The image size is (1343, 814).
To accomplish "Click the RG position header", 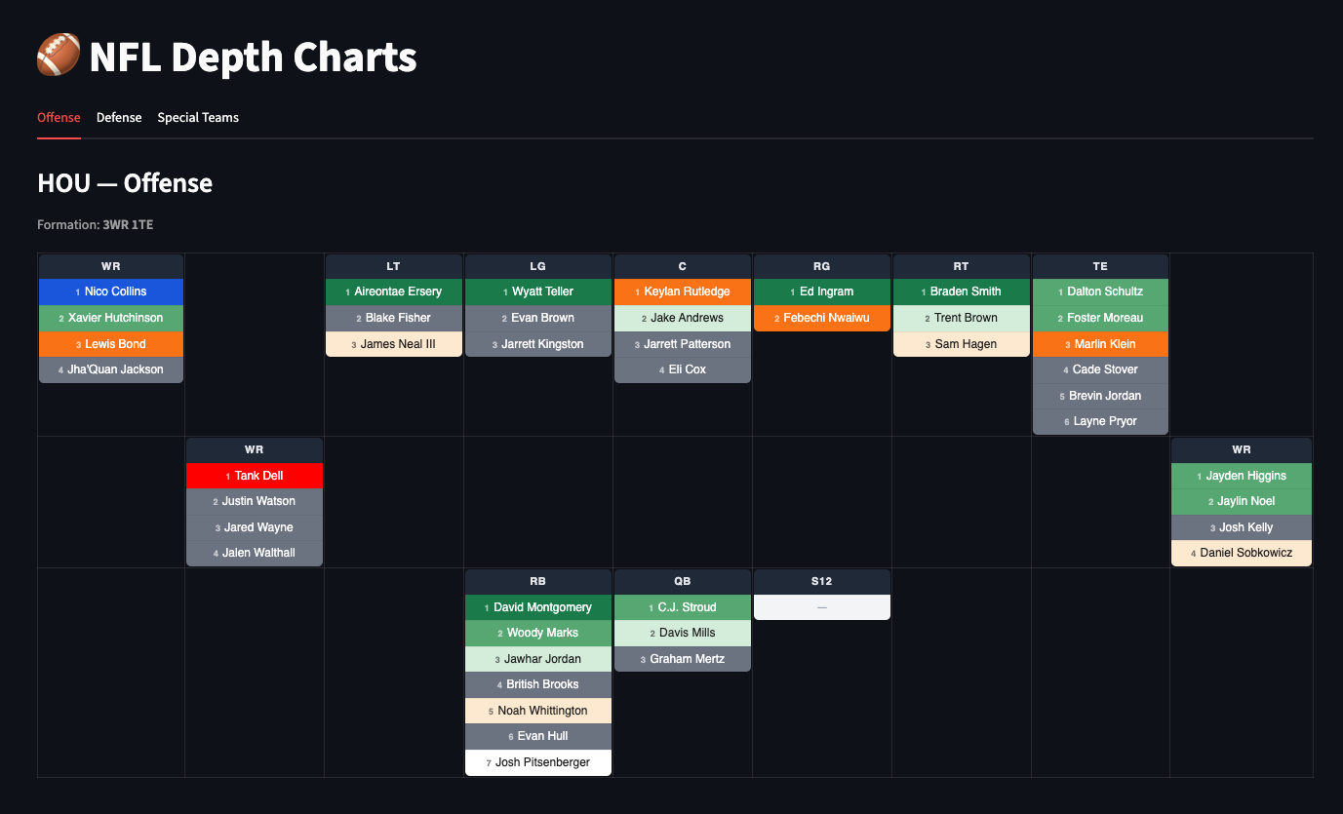I will (822, 266).
